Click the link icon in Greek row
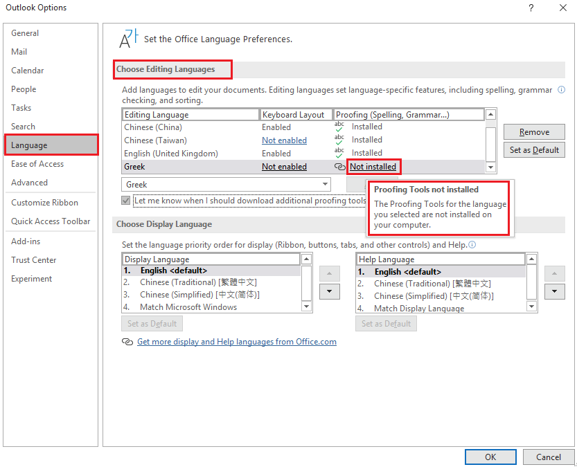This screenshot has height=467, width=577. 339,167
